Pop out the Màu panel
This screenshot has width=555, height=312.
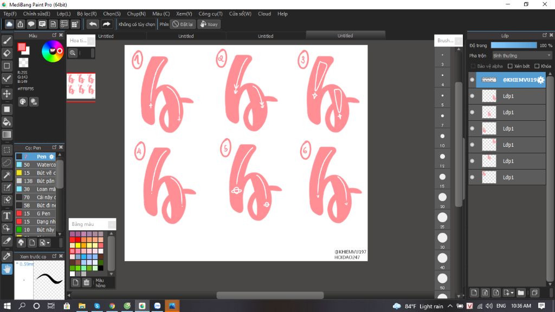click(54, 35)
